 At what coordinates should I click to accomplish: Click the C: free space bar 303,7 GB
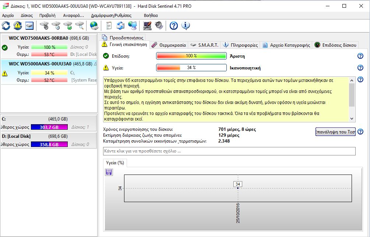click(x=49, y=127)
